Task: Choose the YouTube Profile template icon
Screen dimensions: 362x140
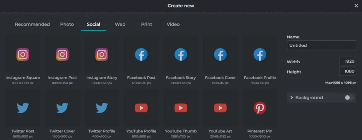Action: pos(141,108)
